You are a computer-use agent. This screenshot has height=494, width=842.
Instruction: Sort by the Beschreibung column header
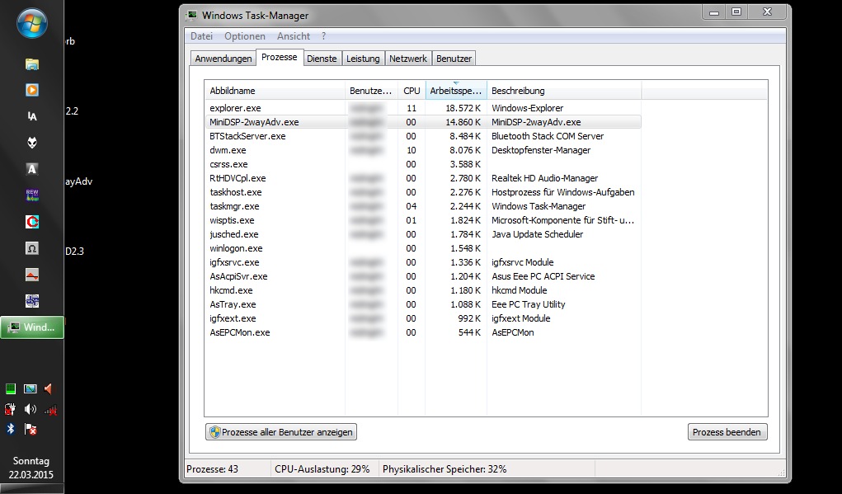(564, 91)
